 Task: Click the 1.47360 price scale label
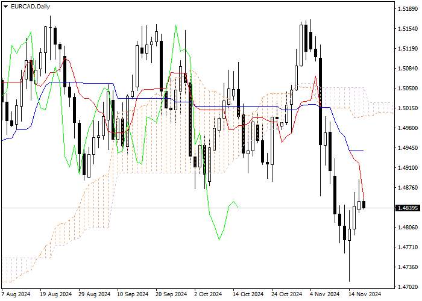(x=408, y=267)
